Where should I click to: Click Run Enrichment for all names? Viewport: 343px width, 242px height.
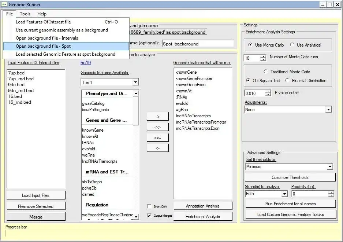291,204
